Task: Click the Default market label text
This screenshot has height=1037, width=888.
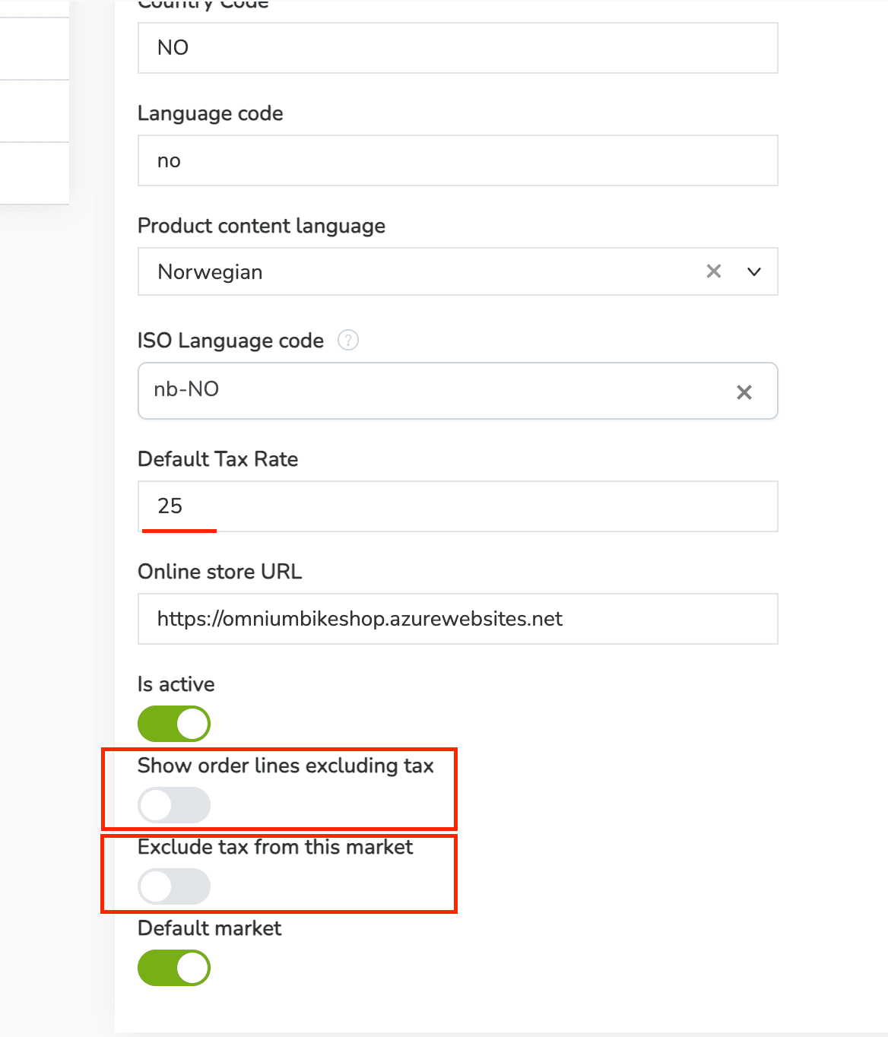Action: click(x=209, y=928)
